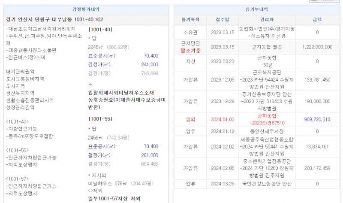Click the blue amount 969,720,318

(317, 119)
